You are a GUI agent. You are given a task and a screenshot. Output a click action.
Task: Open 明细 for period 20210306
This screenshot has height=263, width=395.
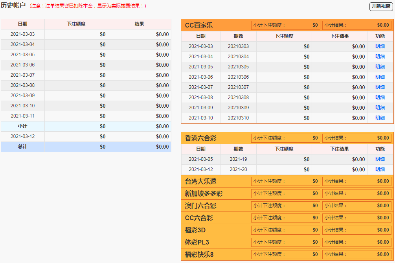[380, 77]
